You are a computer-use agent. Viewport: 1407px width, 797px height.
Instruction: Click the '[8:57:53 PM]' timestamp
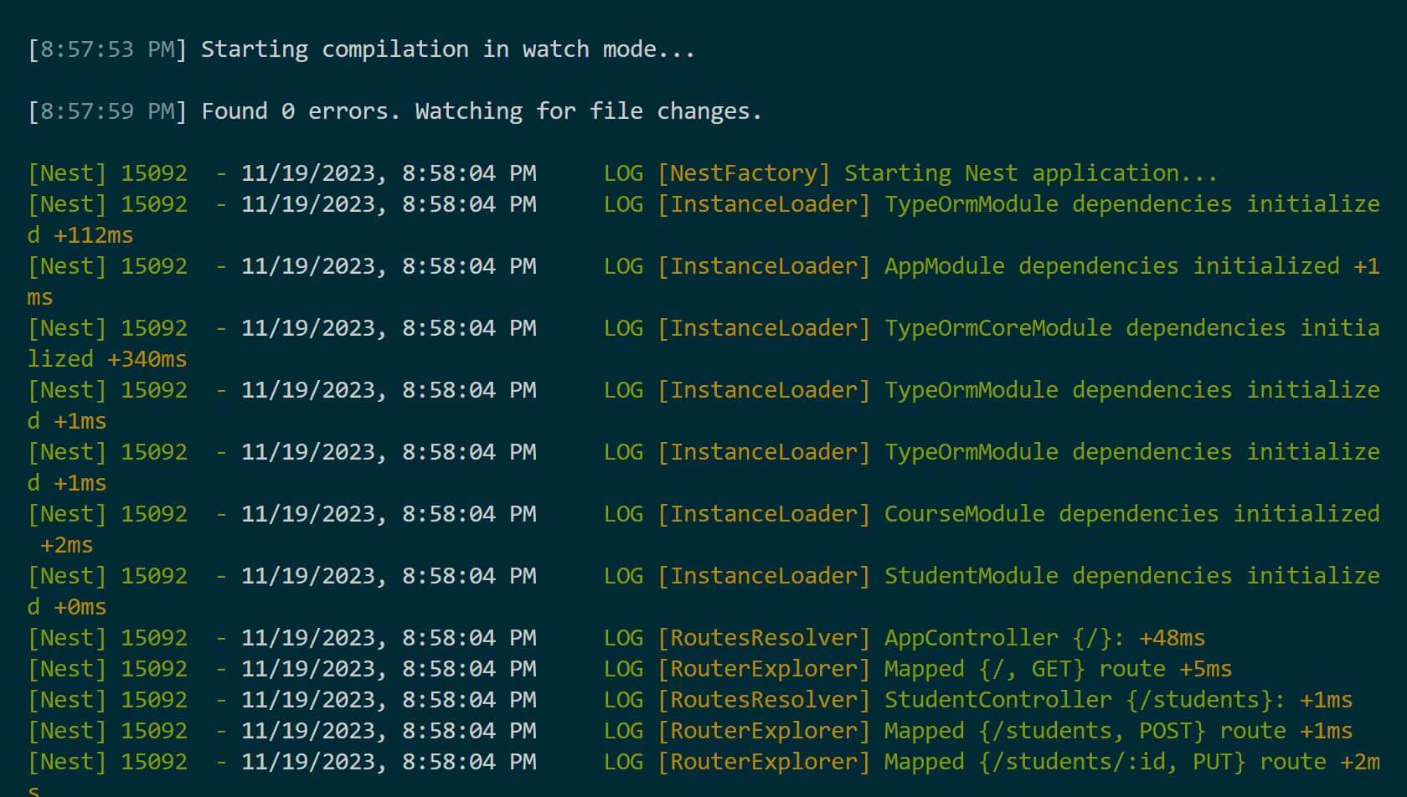coord(107,49)
